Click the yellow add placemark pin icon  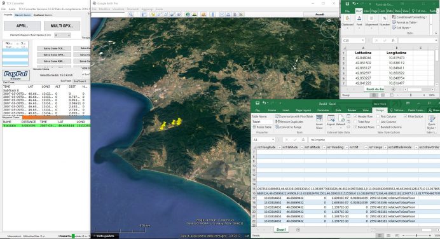coord(153,15)
